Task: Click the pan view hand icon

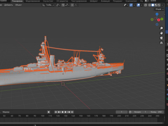Action: [161, 33]
